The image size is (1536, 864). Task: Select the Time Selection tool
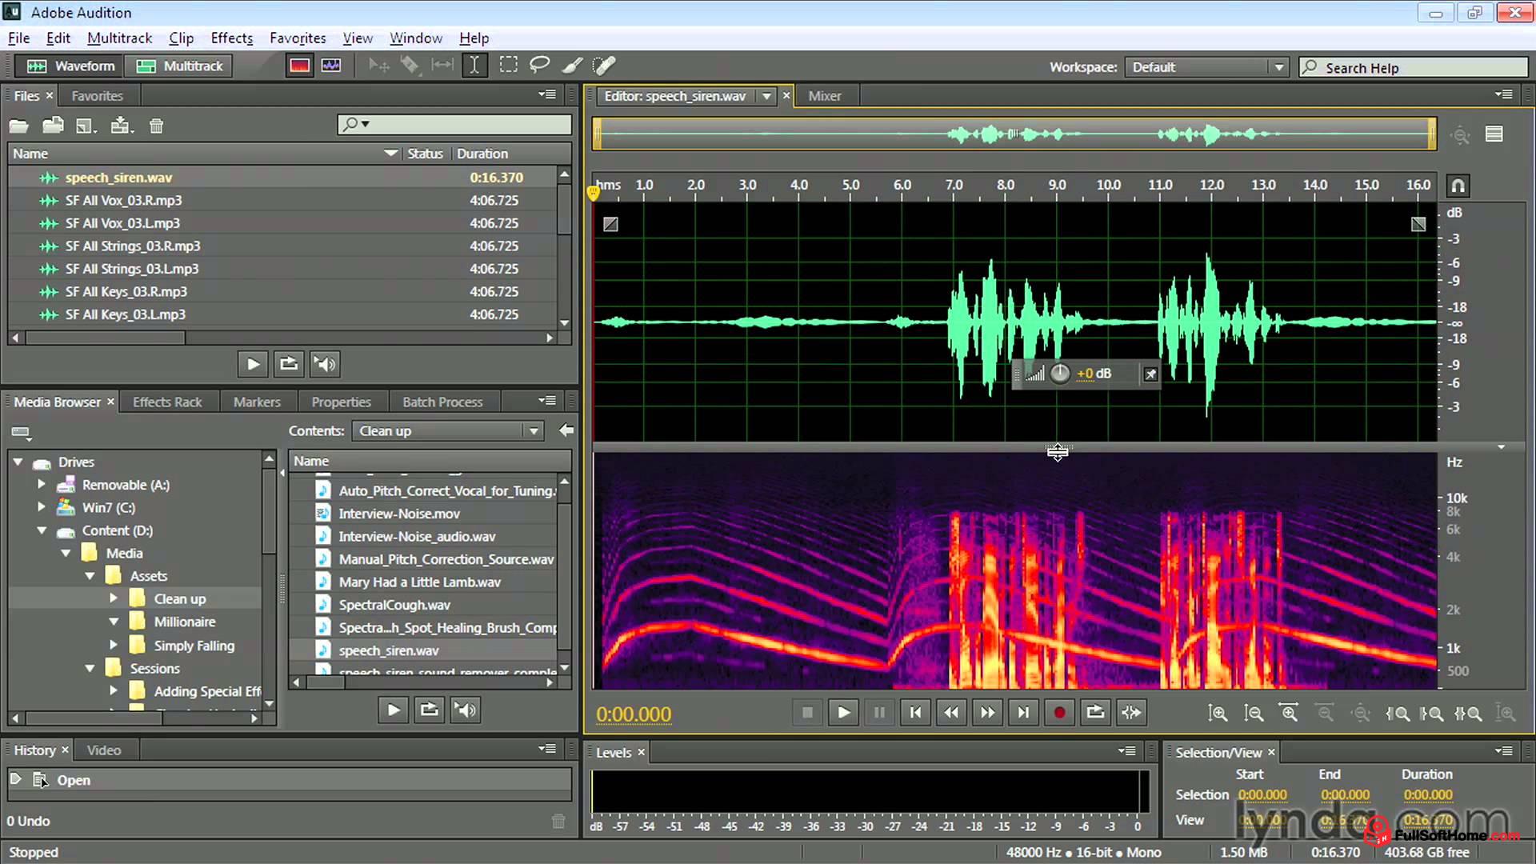tap(474, 65)
